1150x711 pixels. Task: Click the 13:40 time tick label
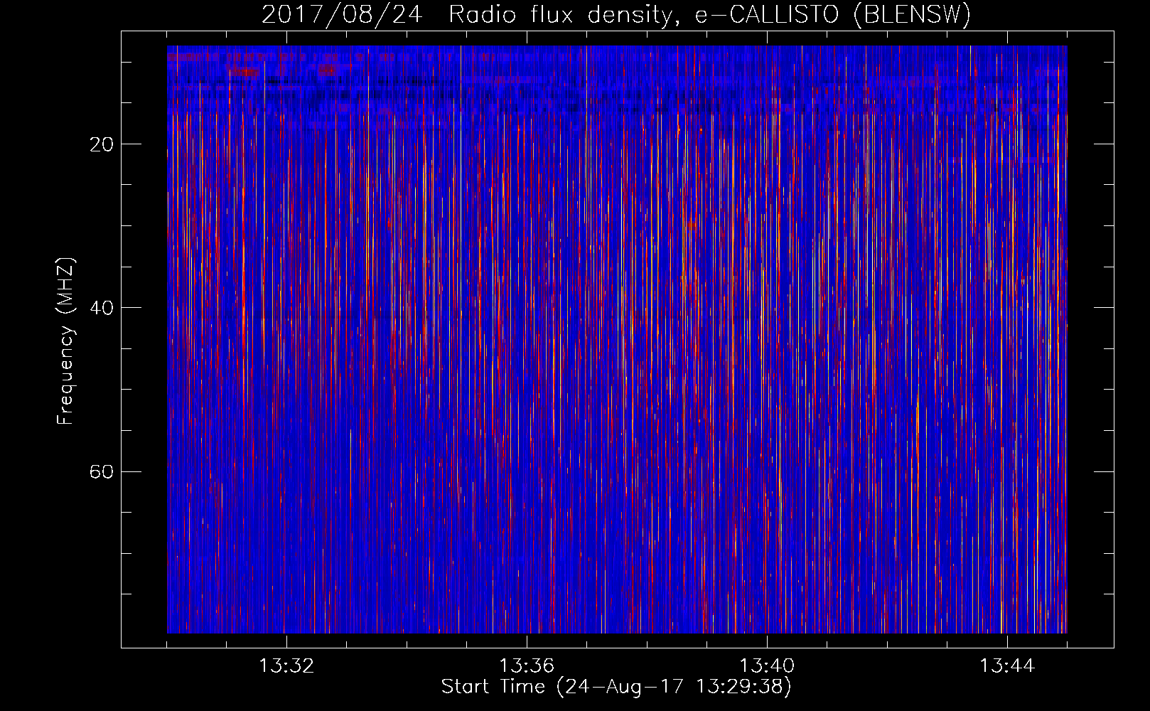[767, 665]
